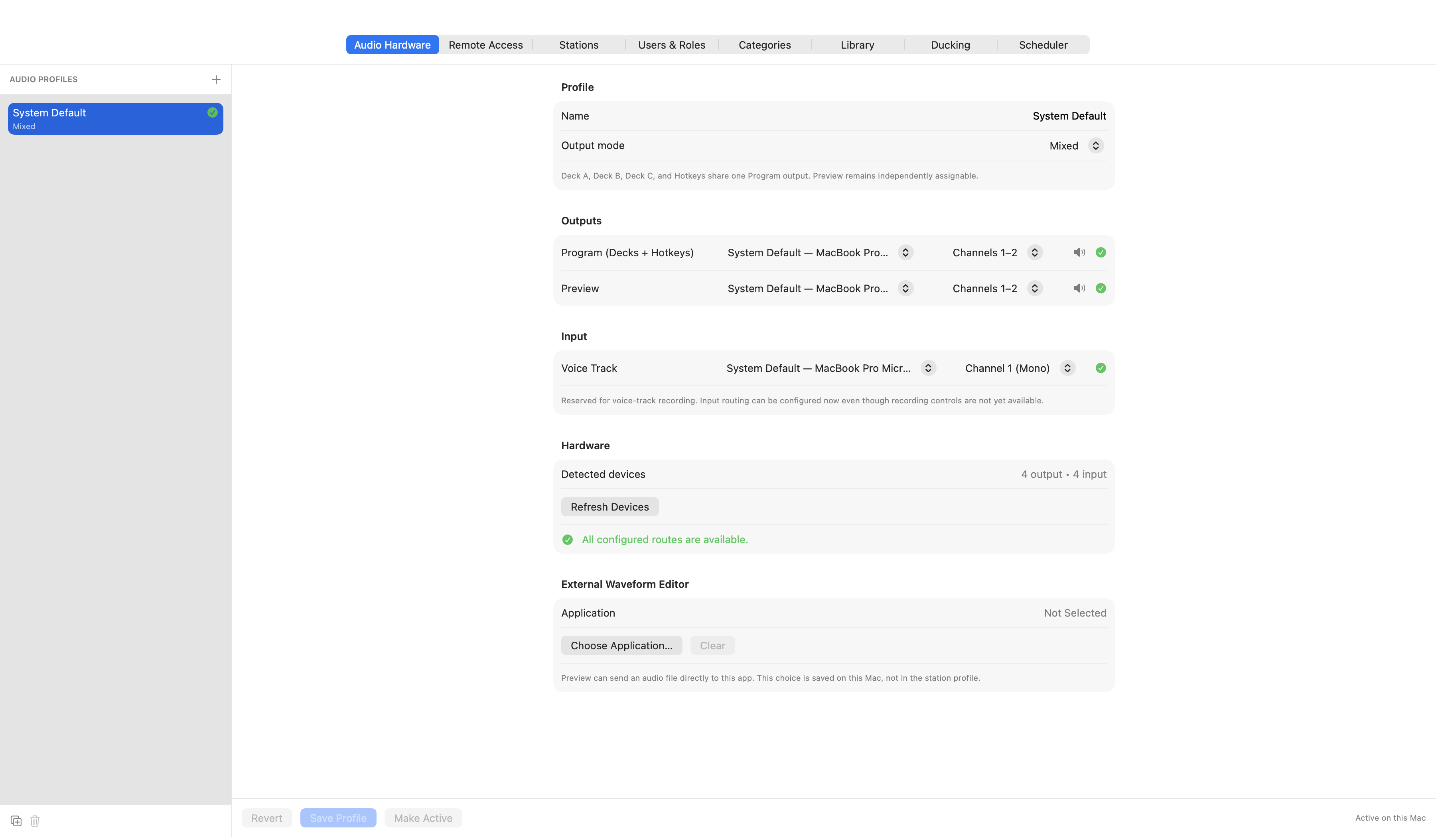Screen dimensions: 1436x837
Task: Click 'Not Selected' application value
Action: 1075,613
